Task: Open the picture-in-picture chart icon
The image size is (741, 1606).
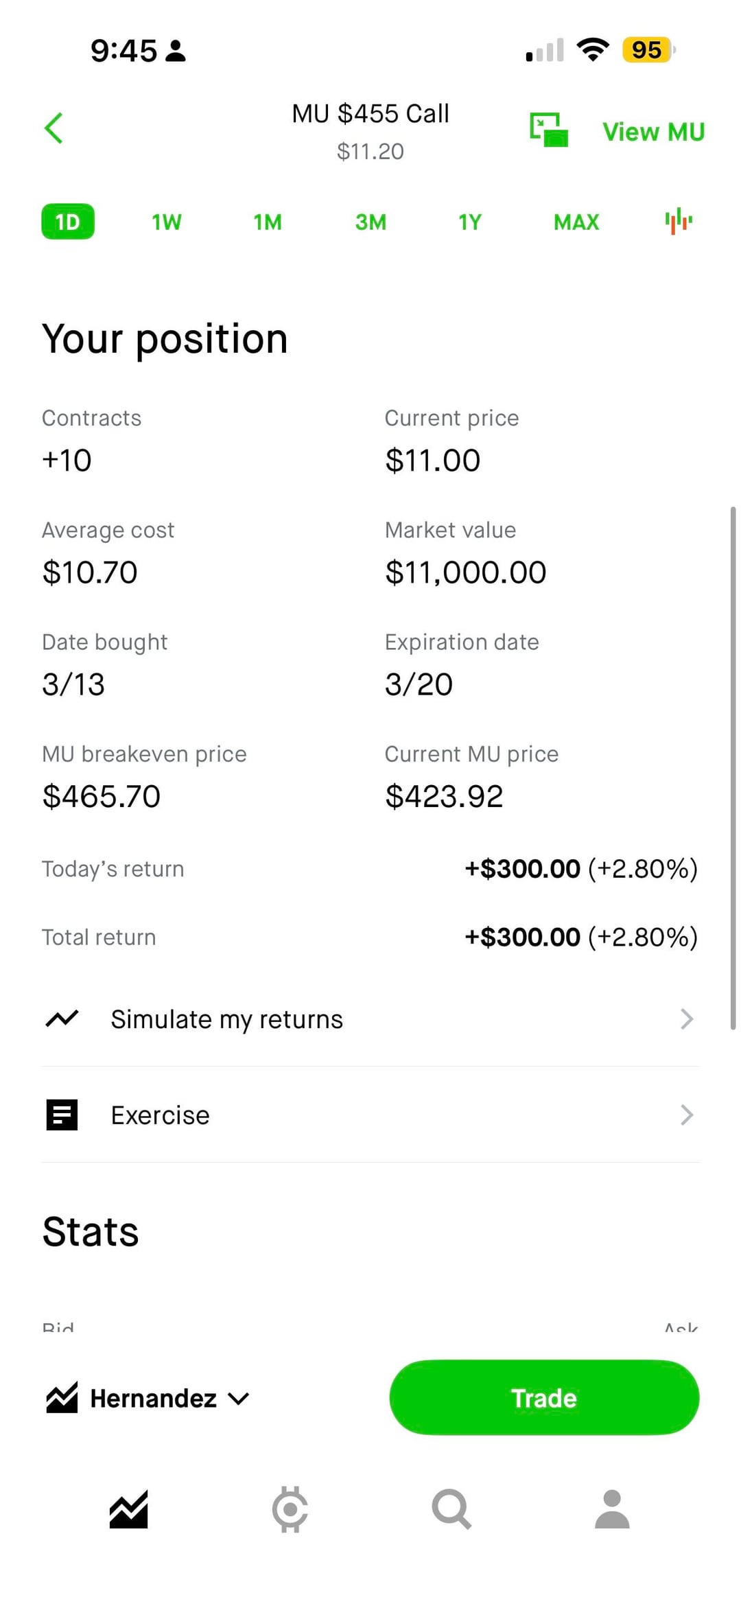Action: pyautogui.click(x=549, y=130)
